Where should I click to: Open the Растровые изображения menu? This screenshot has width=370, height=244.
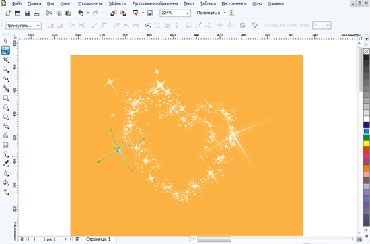[x=155, y=3]
